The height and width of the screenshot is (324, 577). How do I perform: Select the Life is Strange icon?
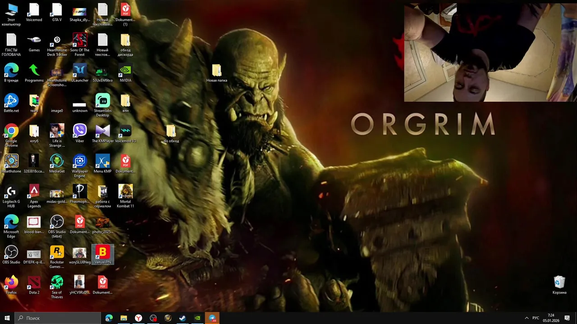click(57, 135)
